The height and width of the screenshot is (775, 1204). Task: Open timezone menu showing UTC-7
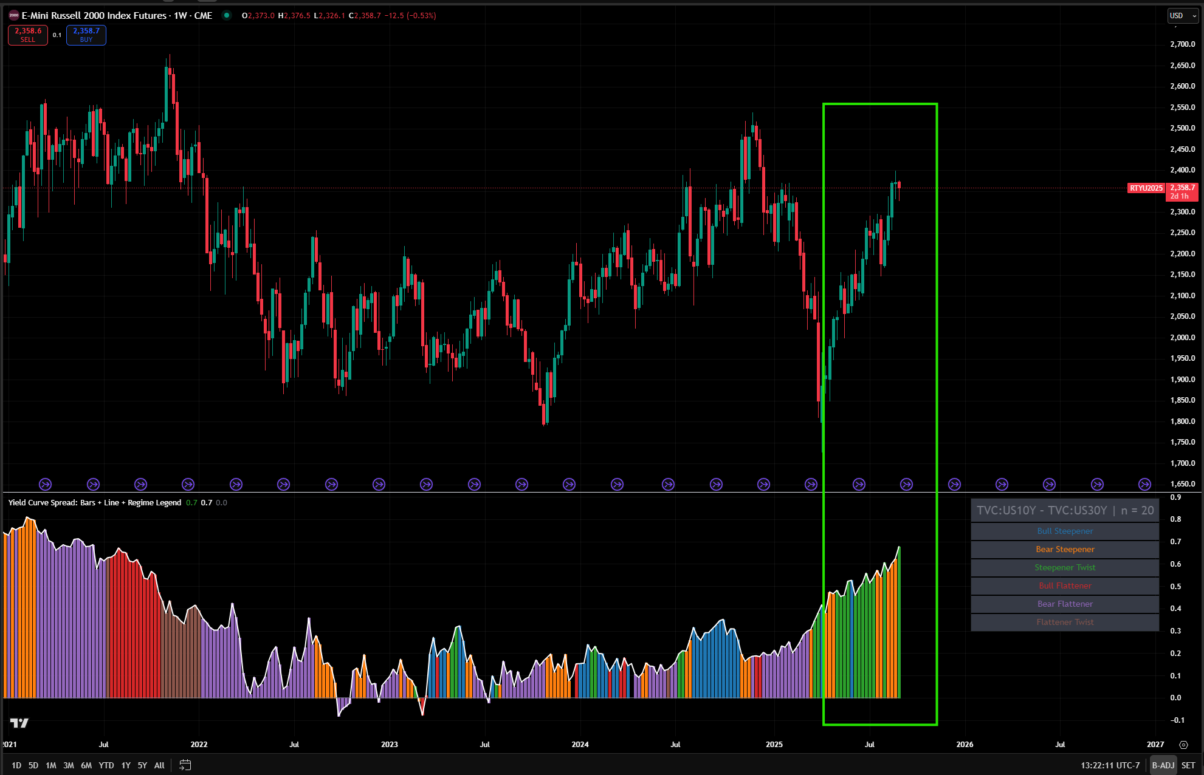[1110, 765]
